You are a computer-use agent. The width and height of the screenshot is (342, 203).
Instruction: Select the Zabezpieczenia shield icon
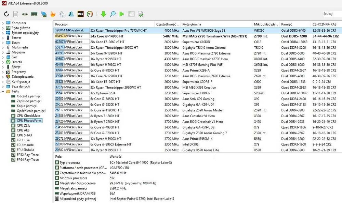tap(8, 77)
